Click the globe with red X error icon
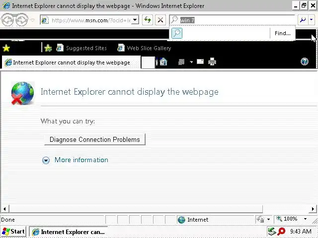This screenshot has width=318, height=238. coord(22,93)
